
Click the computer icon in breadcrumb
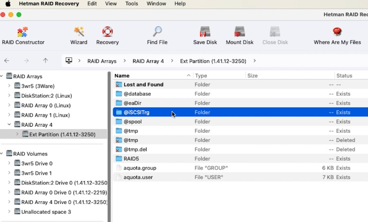(69, 61)
